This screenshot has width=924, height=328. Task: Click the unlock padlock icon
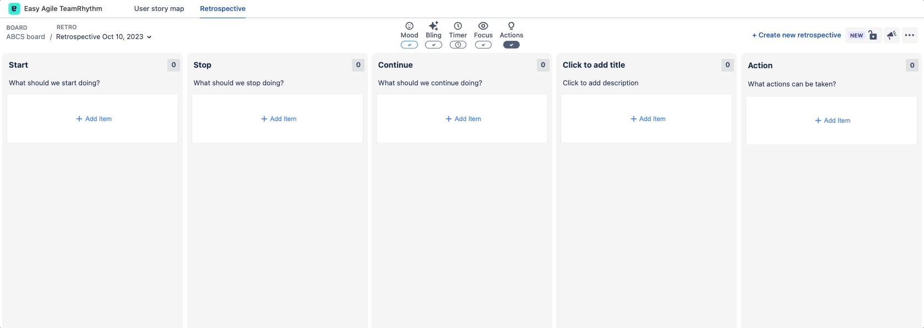click(873, 35)
